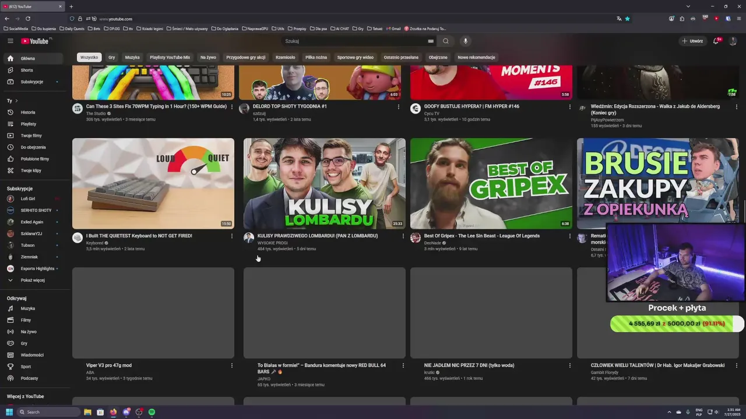Select Nowe rekomendacje filter chip

[x=476, y=58]
